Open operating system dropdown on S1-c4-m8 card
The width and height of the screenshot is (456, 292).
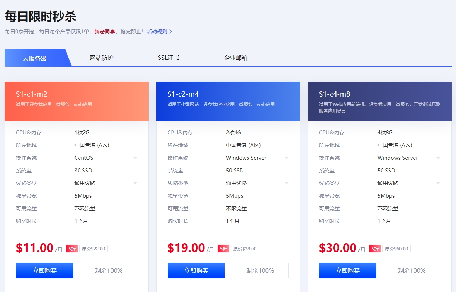pos(409,158)
